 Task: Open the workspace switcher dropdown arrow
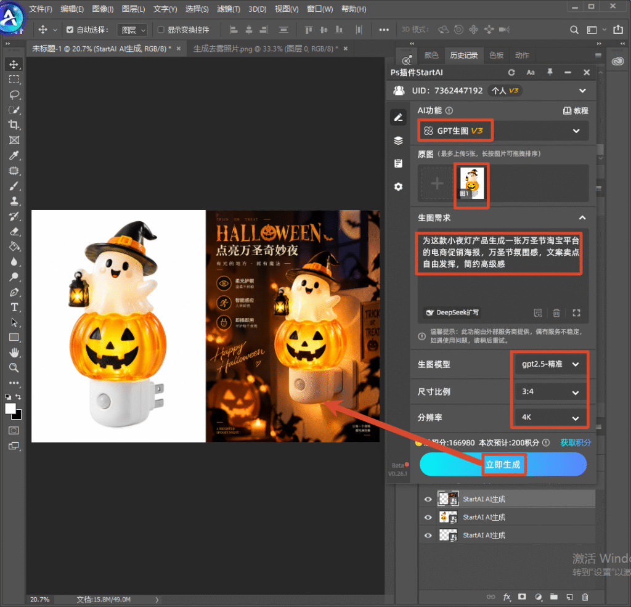604,30
